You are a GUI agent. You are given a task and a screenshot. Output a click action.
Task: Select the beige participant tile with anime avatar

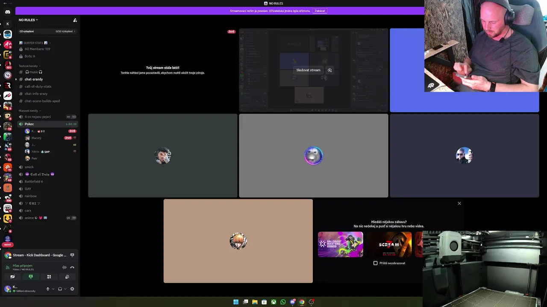click(x=238, y=241)
